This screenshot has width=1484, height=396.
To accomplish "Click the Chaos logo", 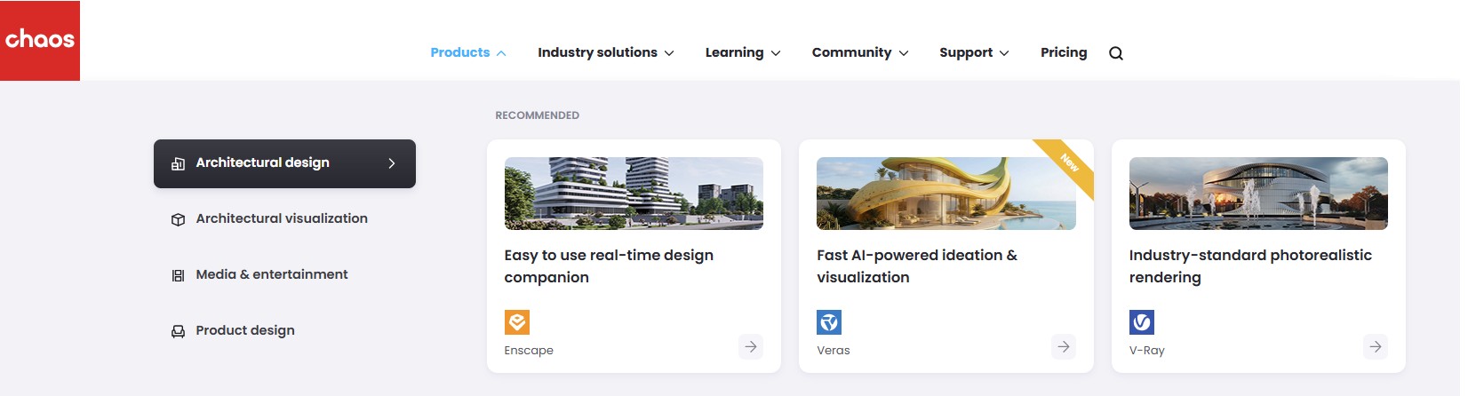I will click(40, 40).
